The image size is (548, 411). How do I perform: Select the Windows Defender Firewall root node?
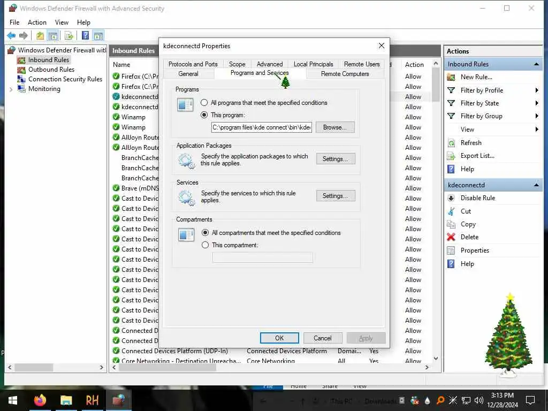click(x=62, y=50)
